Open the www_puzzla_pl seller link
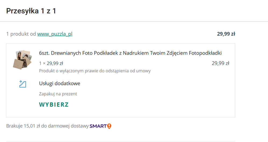Image resolution: width=268 pixels, height=142 pixels. 55,34
